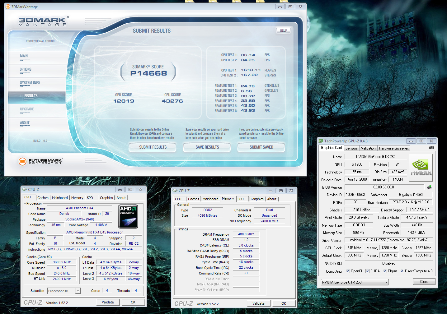Click the GPU-Z camera screenshot icon
Screen dimensions: 447x314
pos(431,148)
